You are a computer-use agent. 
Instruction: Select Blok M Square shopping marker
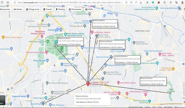point(50,105)
